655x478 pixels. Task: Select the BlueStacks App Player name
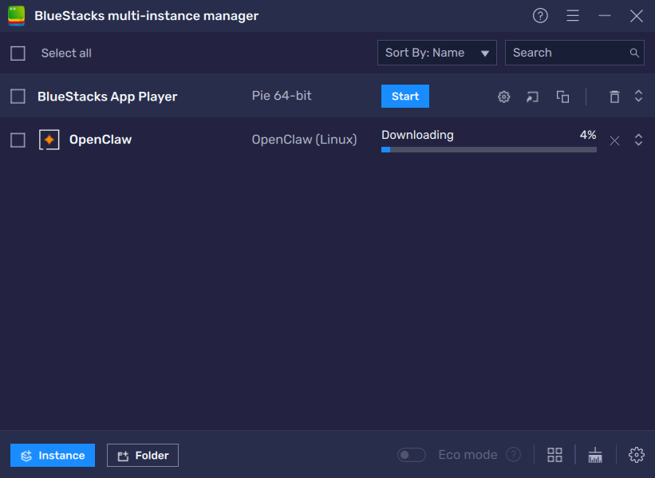[x=108, y=97]
